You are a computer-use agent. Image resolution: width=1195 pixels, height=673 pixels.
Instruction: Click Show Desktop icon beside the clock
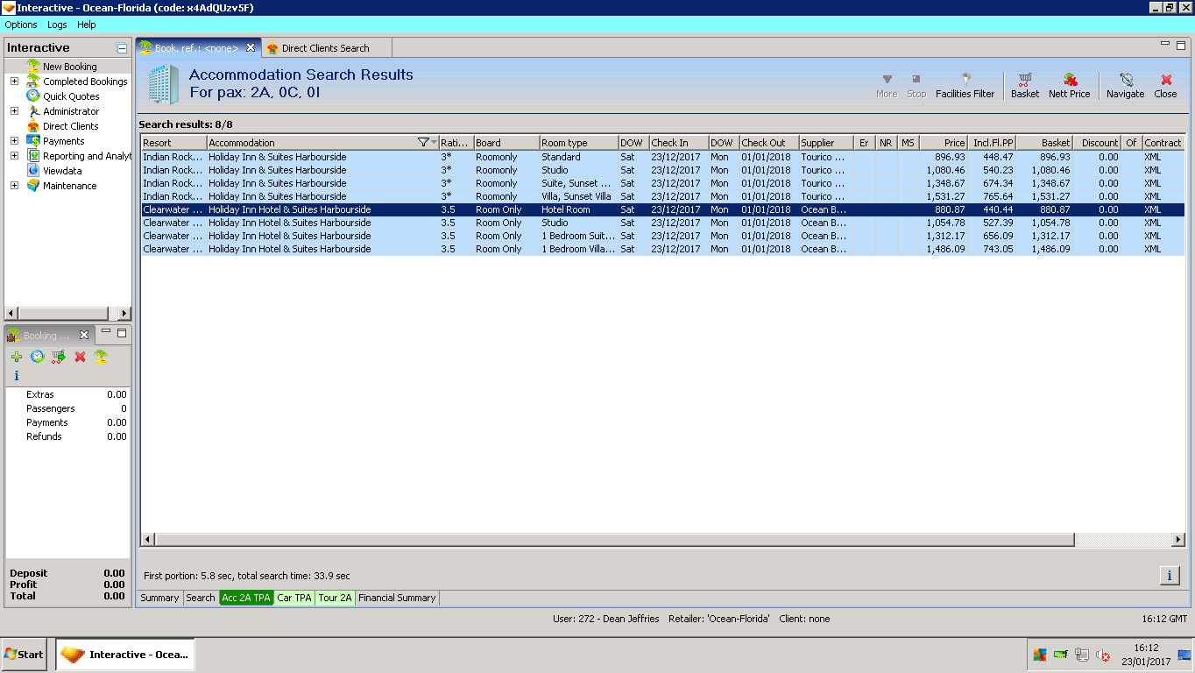coord(1184,655)
